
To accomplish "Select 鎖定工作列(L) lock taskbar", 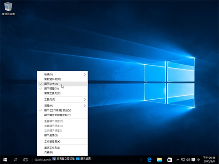I will 62,148.
